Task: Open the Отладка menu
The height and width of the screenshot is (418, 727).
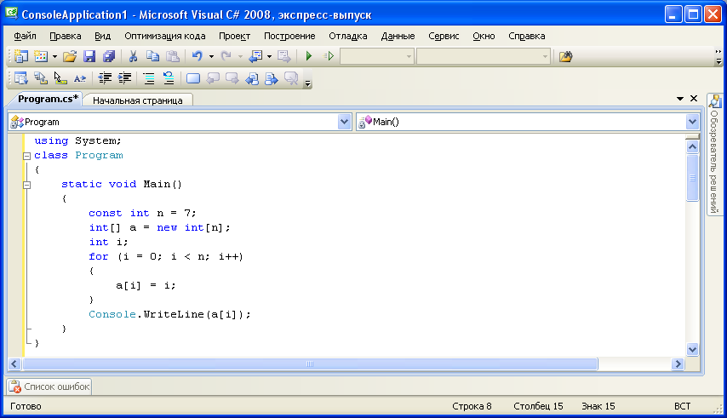Action: [347, 36]
